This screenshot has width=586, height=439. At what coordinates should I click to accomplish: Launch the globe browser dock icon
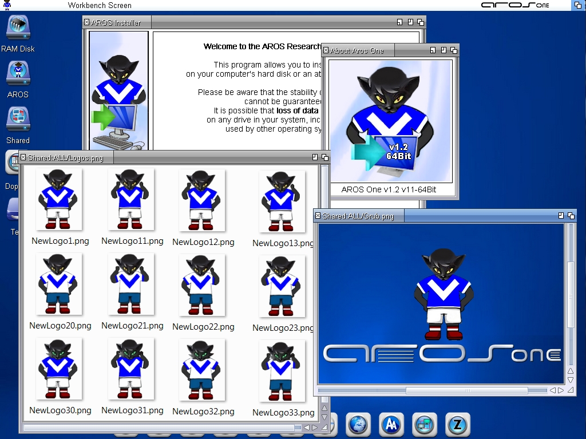(358, 425)
